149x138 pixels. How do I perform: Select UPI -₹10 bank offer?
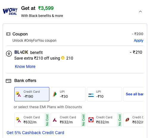point(104,94)
